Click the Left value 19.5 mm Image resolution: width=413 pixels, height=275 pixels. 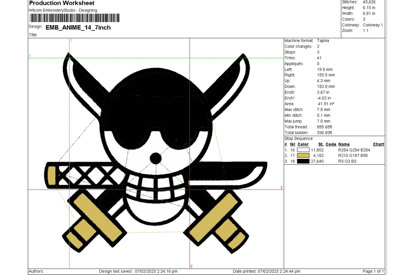[325, 69]
